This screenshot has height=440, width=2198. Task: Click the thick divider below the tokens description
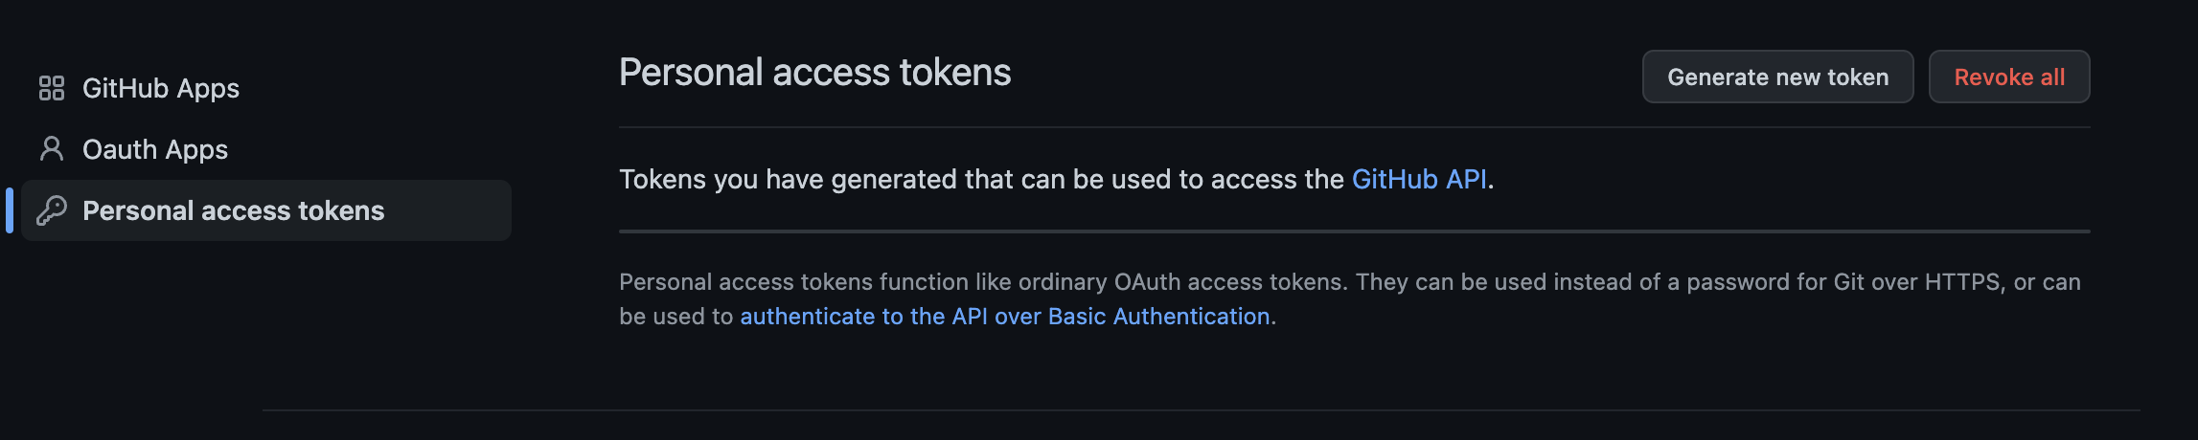pyautogui.click(x=1355, y=231)
